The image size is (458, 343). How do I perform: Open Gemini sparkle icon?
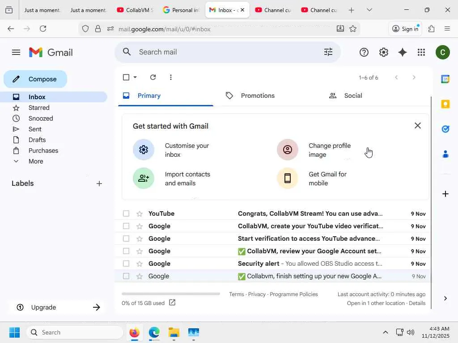tap(403, 53)
